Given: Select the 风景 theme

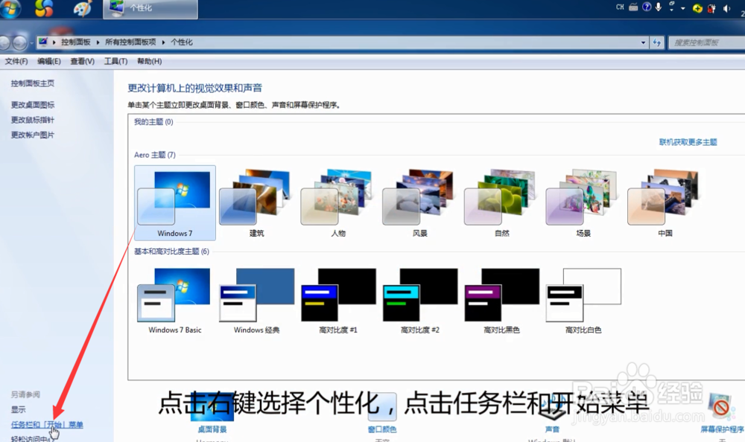Looking at the screenshot, I should click(x=420, y=202).
